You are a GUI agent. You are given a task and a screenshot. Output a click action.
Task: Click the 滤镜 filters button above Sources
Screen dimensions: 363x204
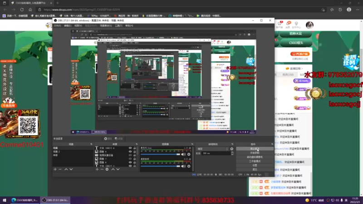(x=118, y=139)
